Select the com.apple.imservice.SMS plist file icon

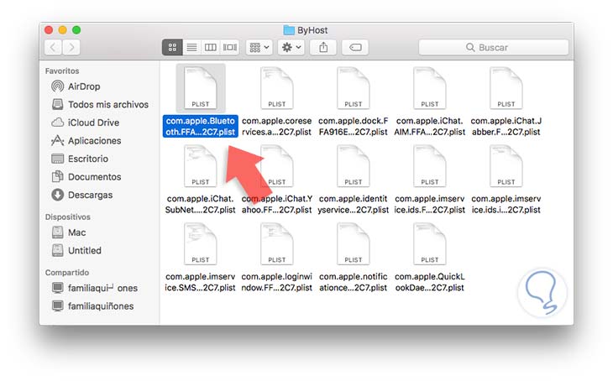(200, 243)
